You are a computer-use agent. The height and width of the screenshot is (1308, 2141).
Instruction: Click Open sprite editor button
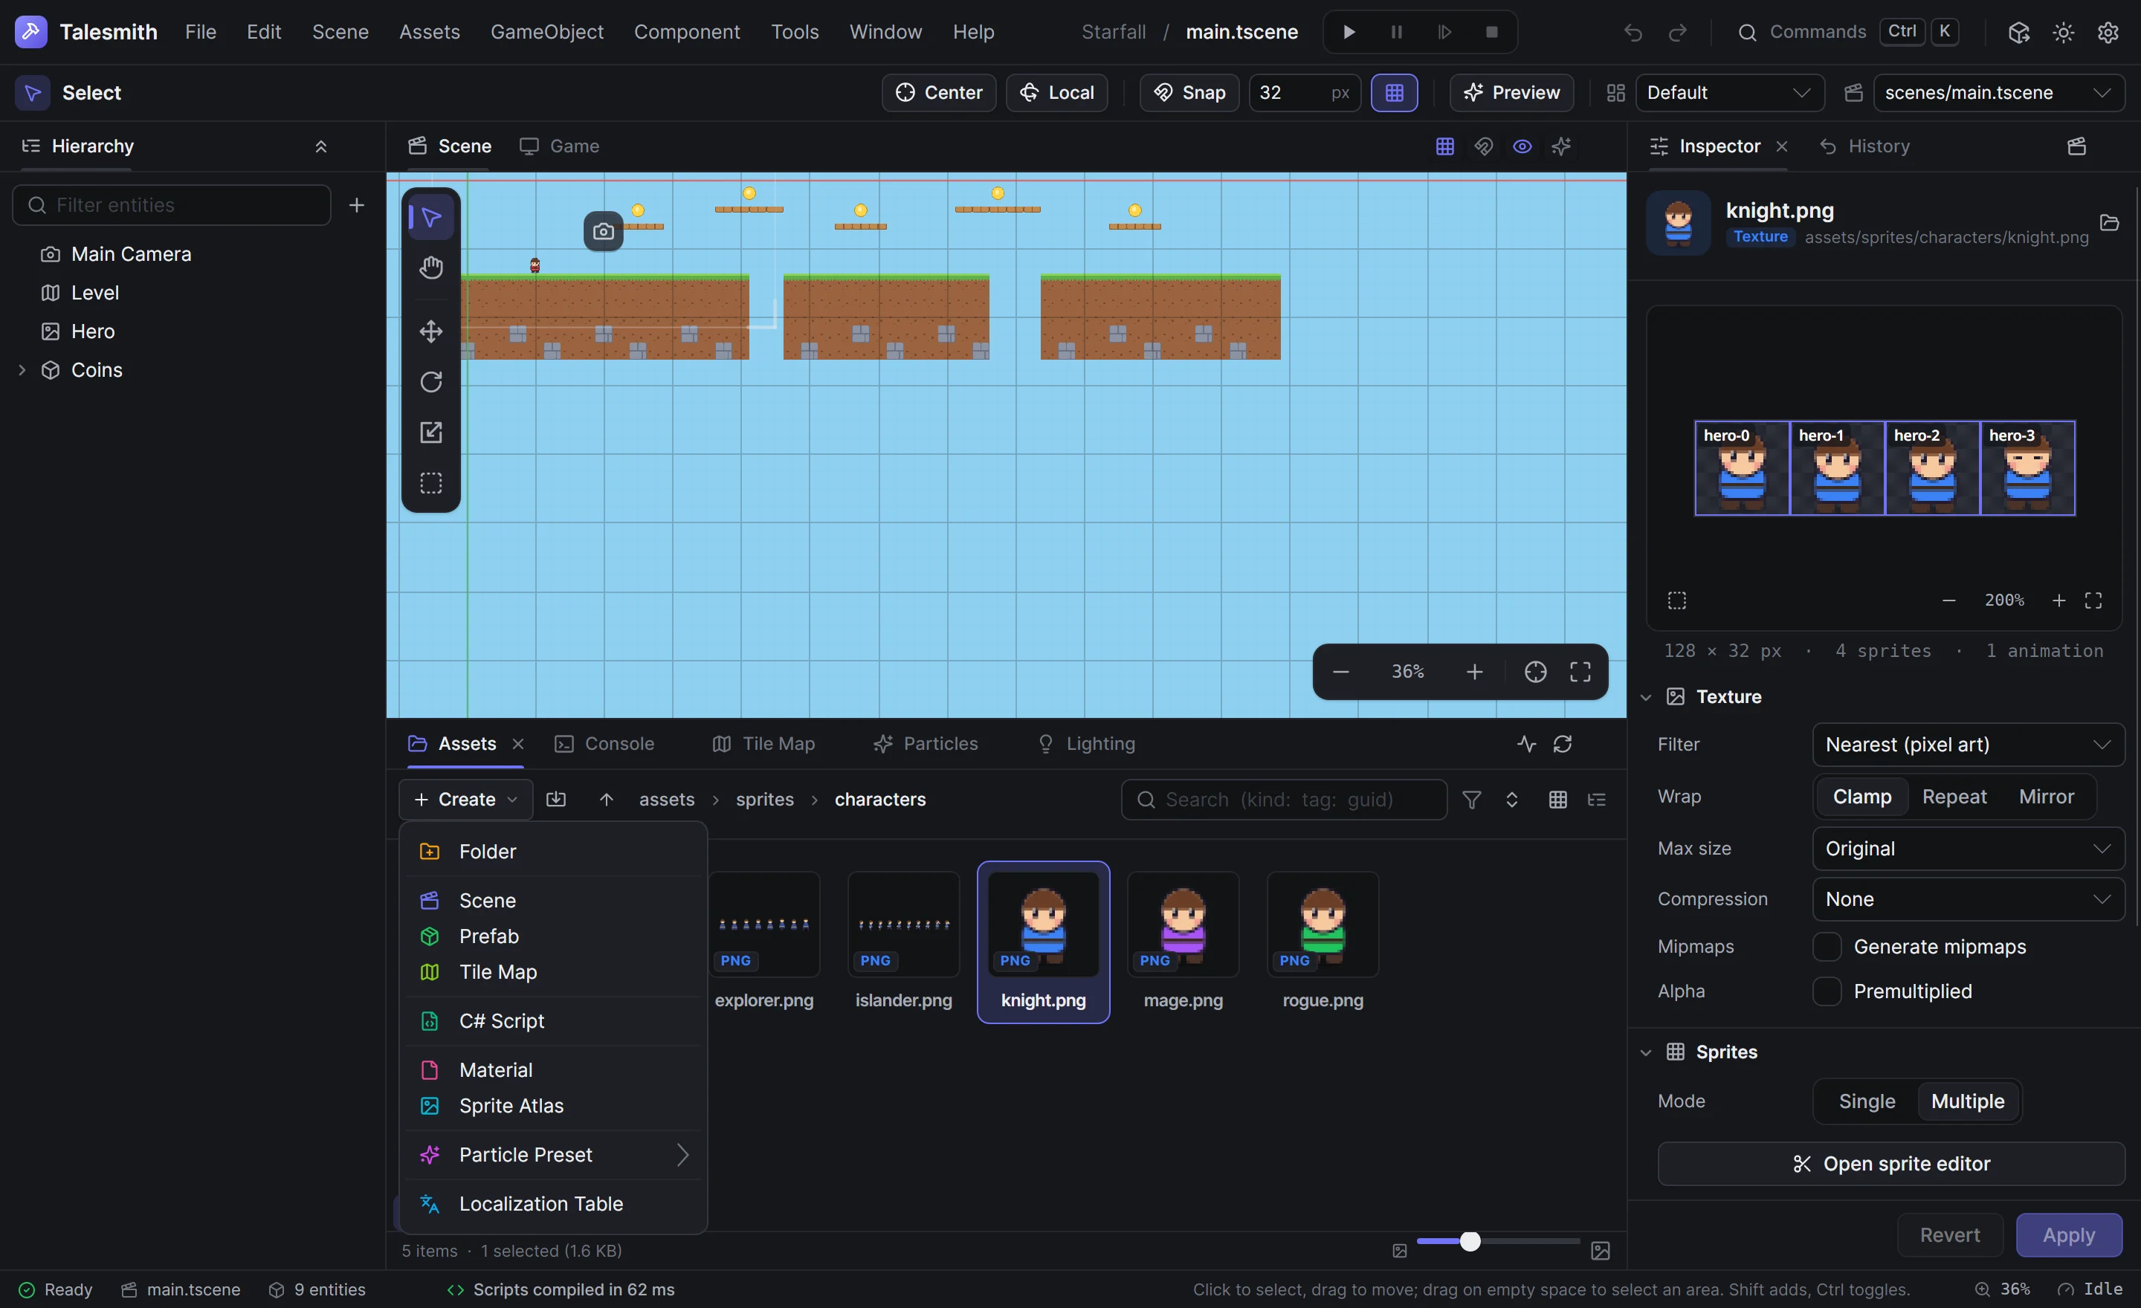coord(1890,1164)
